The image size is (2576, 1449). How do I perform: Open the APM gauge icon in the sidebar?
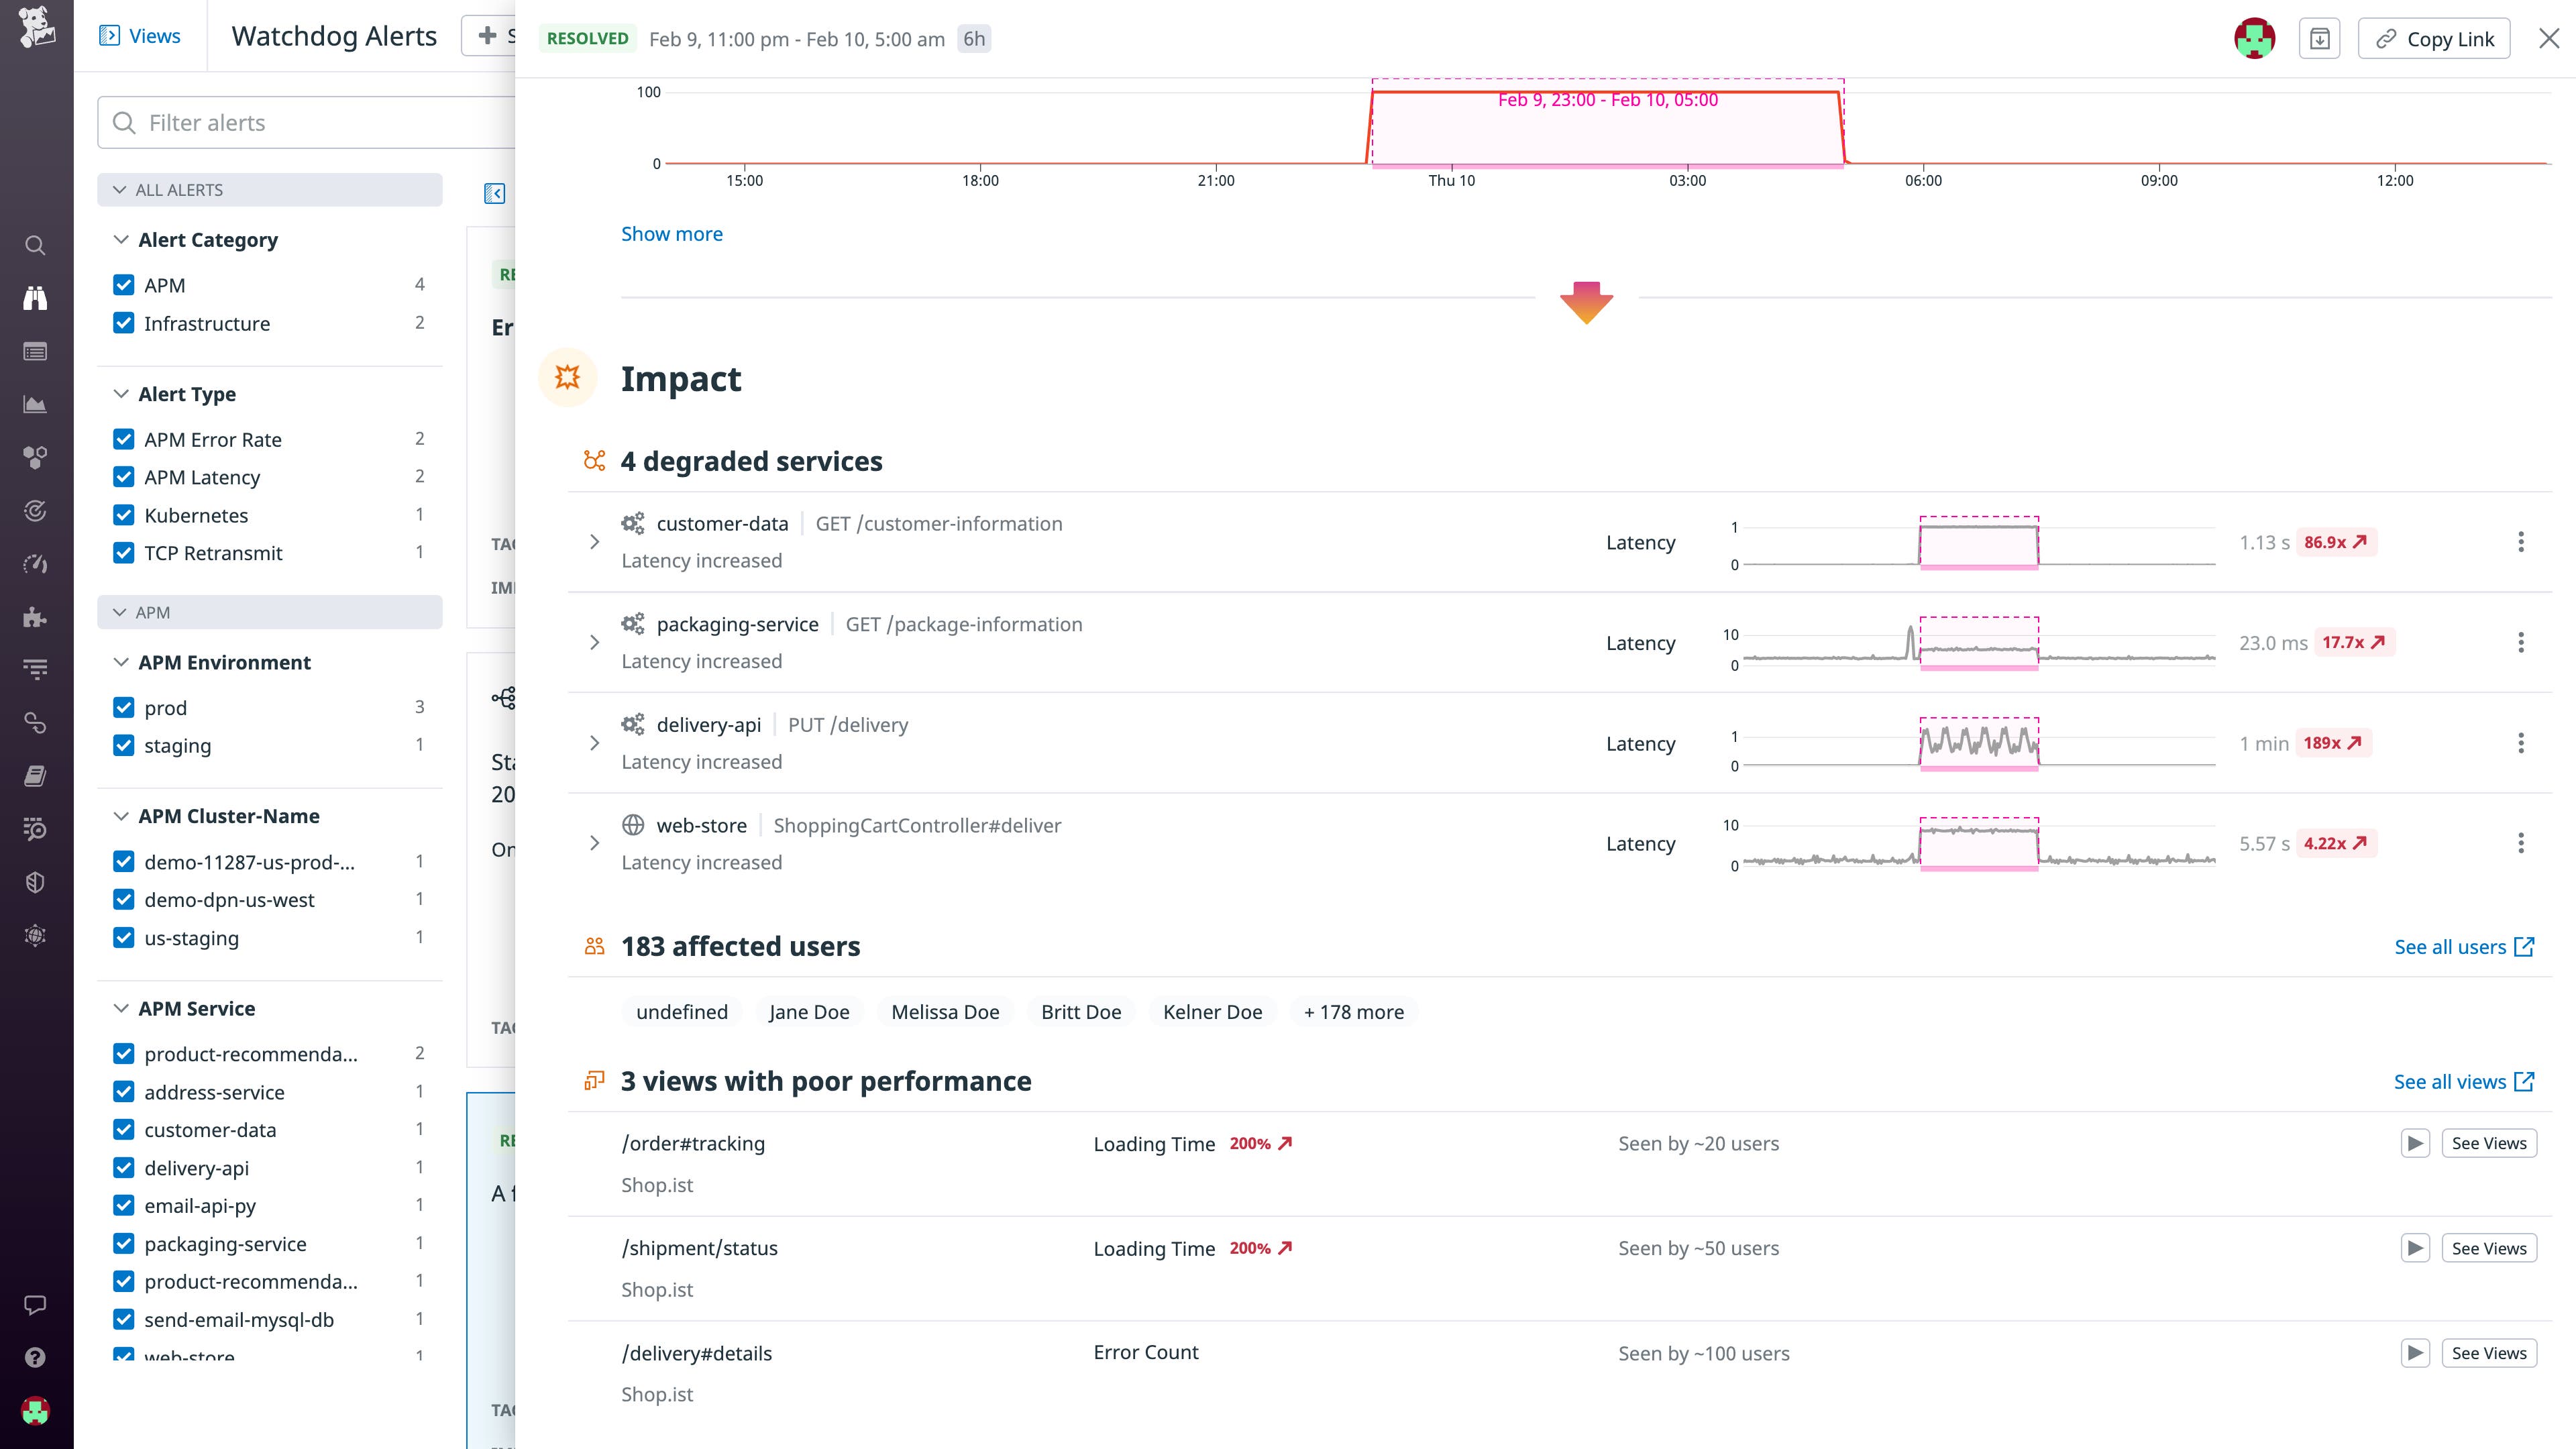(36, 564)
